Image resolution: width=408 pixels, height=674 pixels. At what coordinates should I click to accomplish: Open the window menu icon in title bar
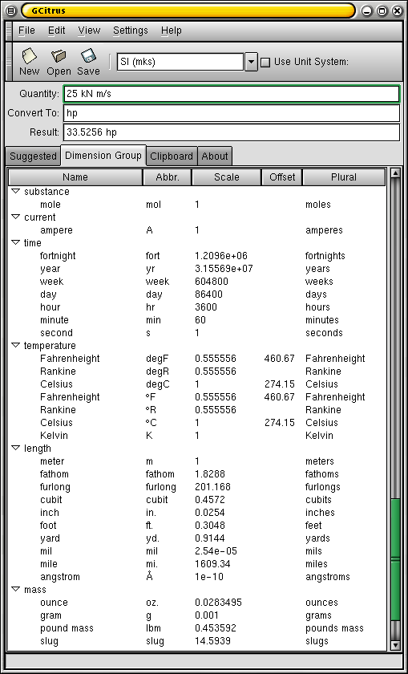tap(11, 11)
